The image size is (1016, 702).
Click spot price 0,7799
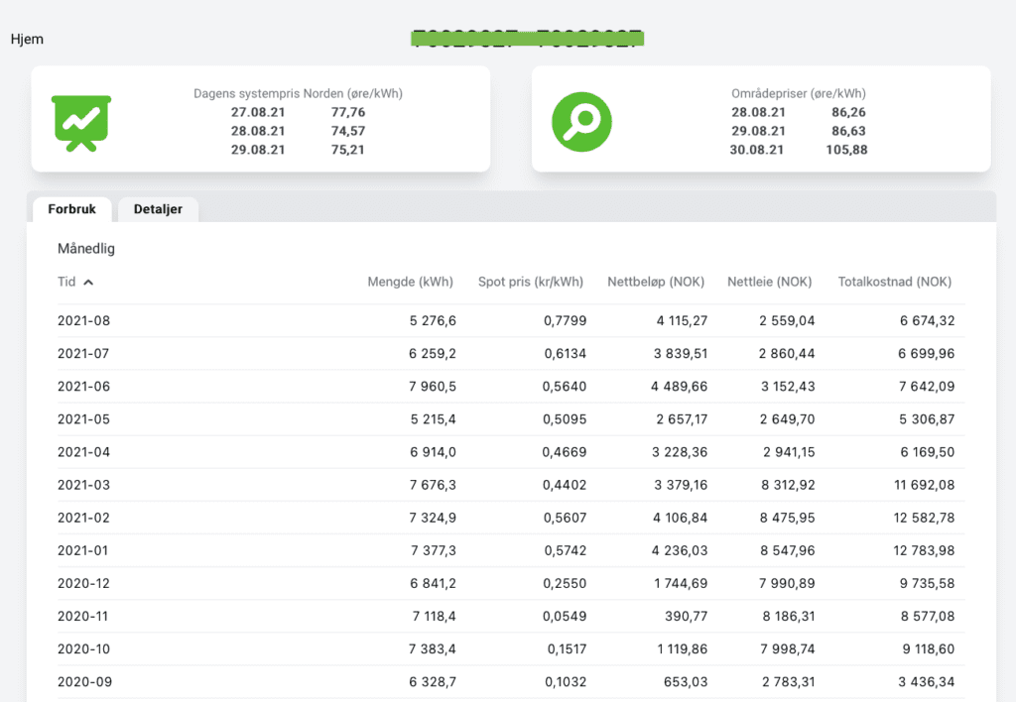565,320
